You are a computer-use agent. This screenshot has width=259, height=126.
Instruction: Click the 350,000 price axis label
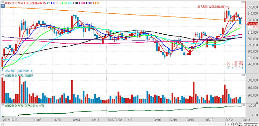click(x=252, y=8)
